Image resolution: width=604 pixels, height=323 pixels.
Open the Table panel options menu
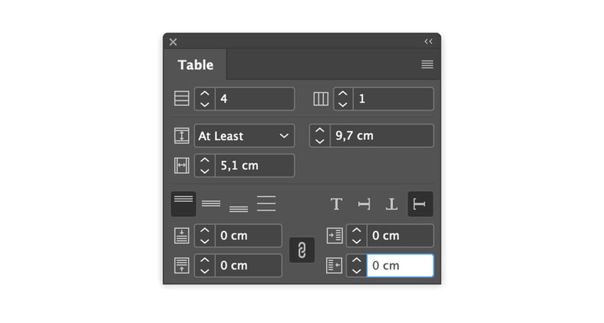pos(427,64)
